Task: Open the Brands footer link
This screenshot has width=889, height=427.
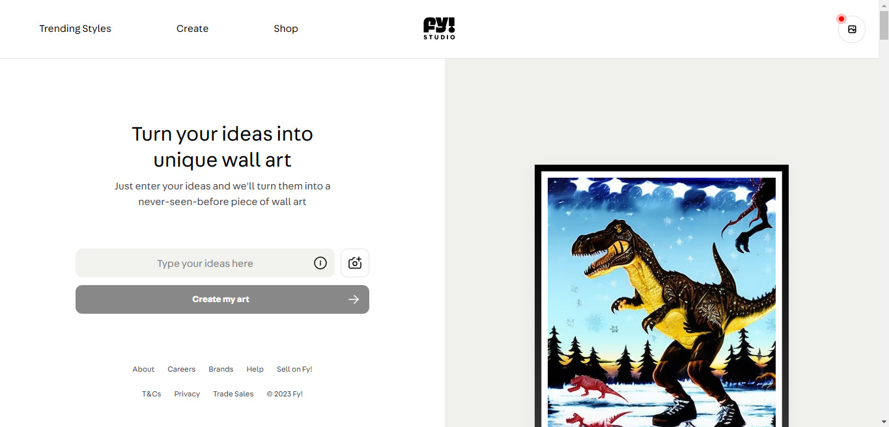Action: (221, 369)
